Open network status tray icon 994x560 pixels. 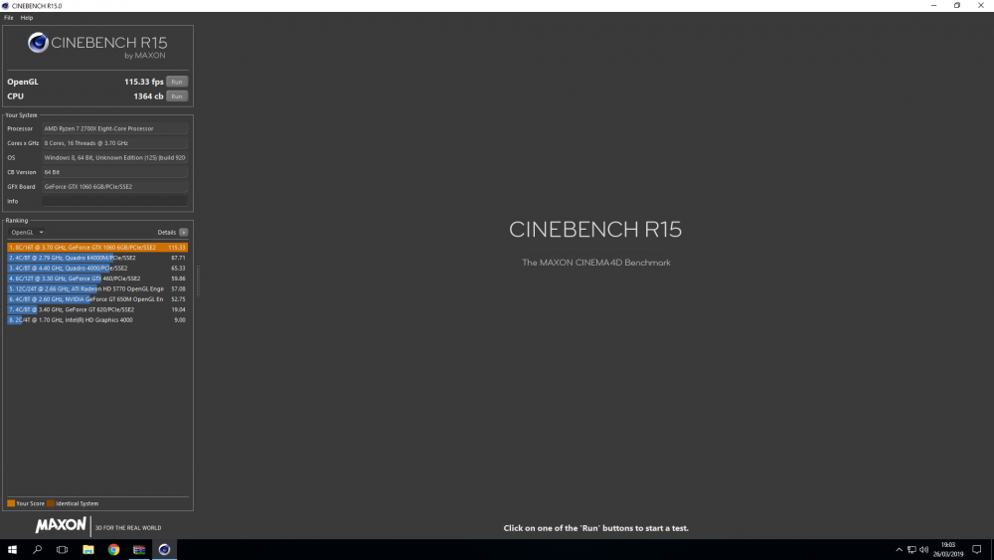pyautogui.click(x=911, y=550)
